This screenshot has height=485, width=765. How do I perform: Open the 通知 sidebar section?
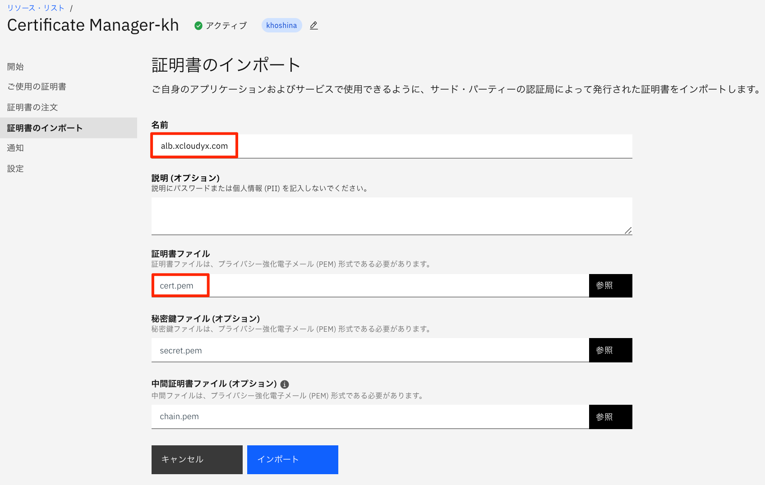point(15,148)
